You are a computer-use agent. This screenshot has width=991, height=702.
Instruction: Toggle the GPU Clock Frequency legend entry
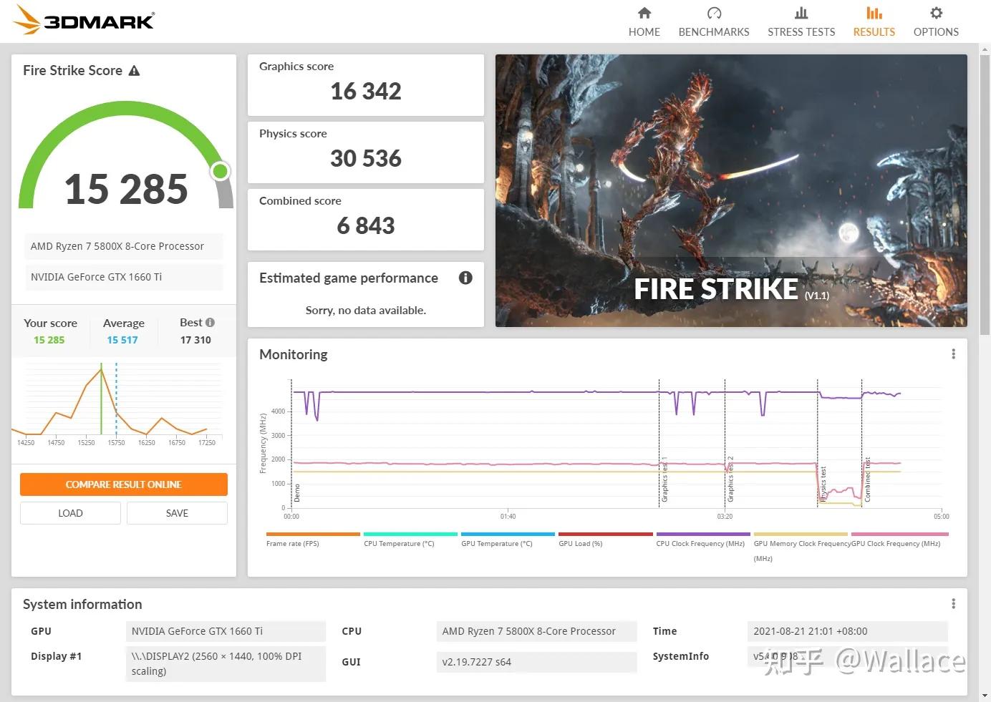click(895, 543)
